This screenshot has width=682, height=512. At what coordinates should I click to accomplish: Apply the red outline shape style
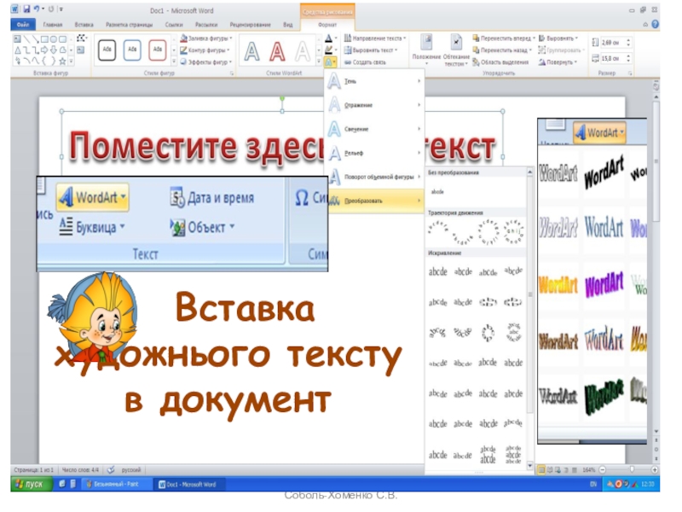coord(158,49)
